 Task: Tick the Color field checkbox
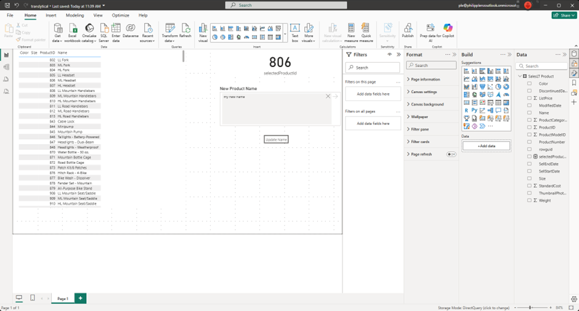click(529, 84)
